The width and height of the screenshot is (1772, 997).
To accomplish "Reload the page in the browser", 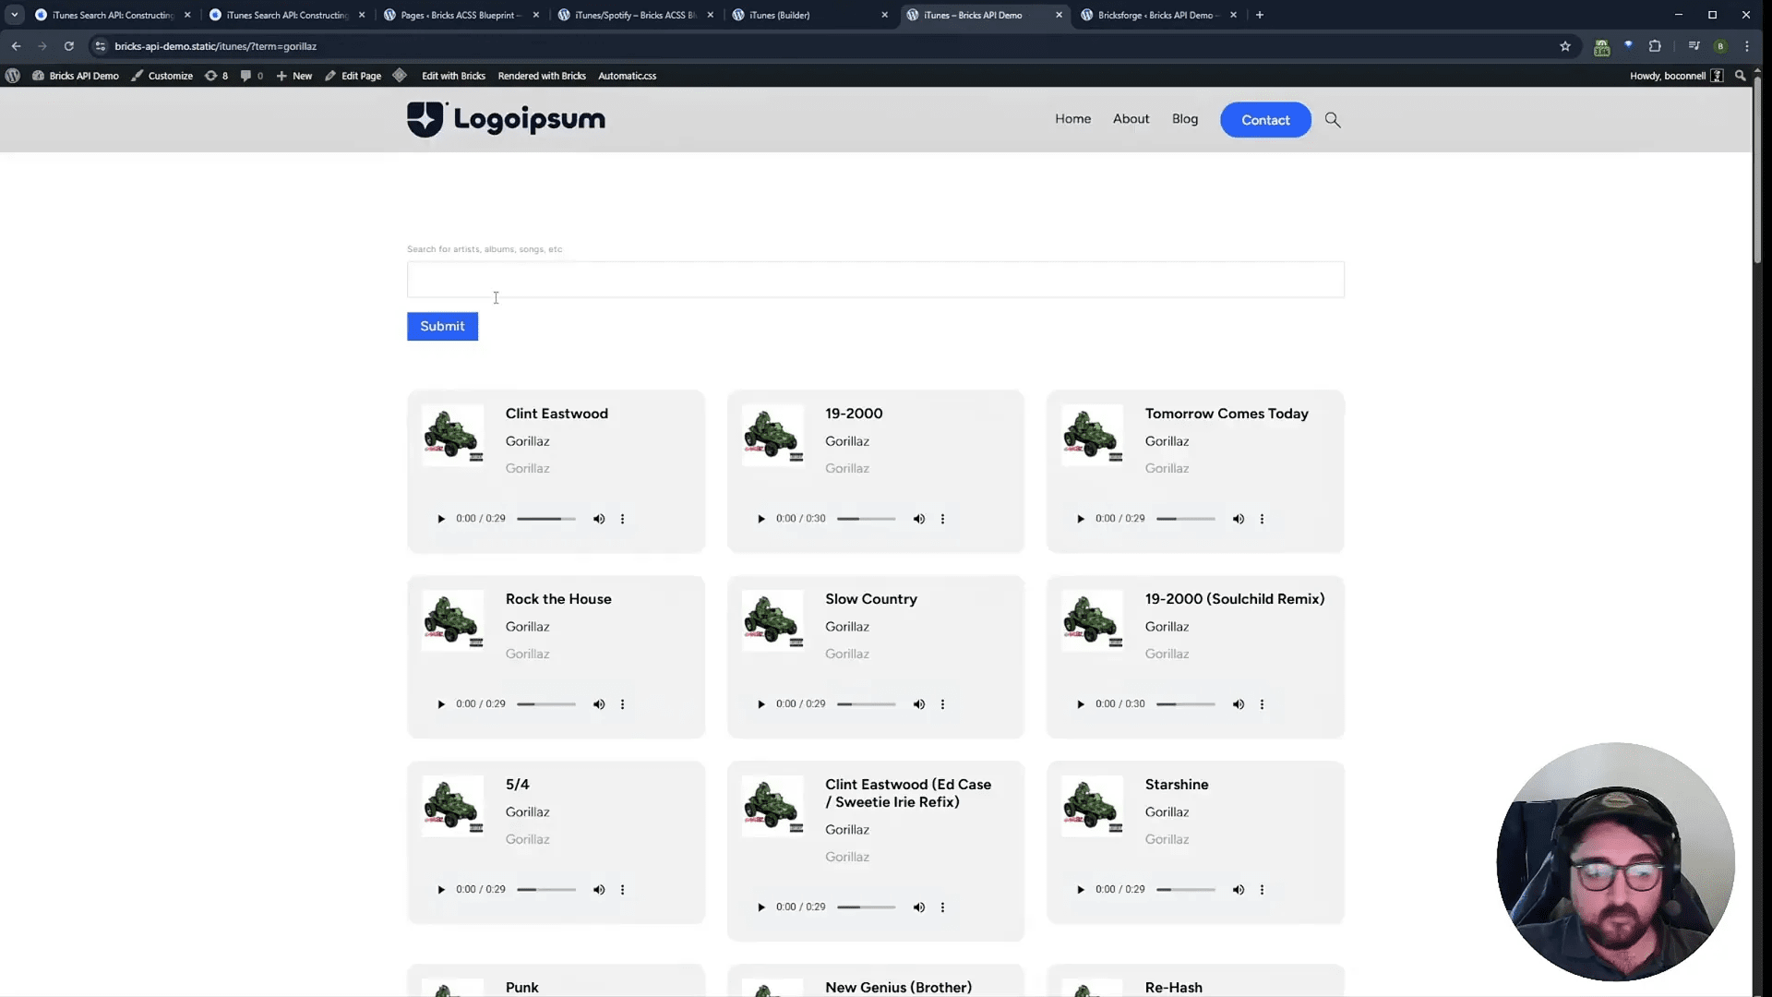I will 68,46.
